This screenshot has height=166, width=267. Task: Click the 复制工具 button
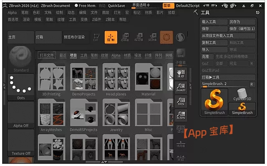point(214,43)
